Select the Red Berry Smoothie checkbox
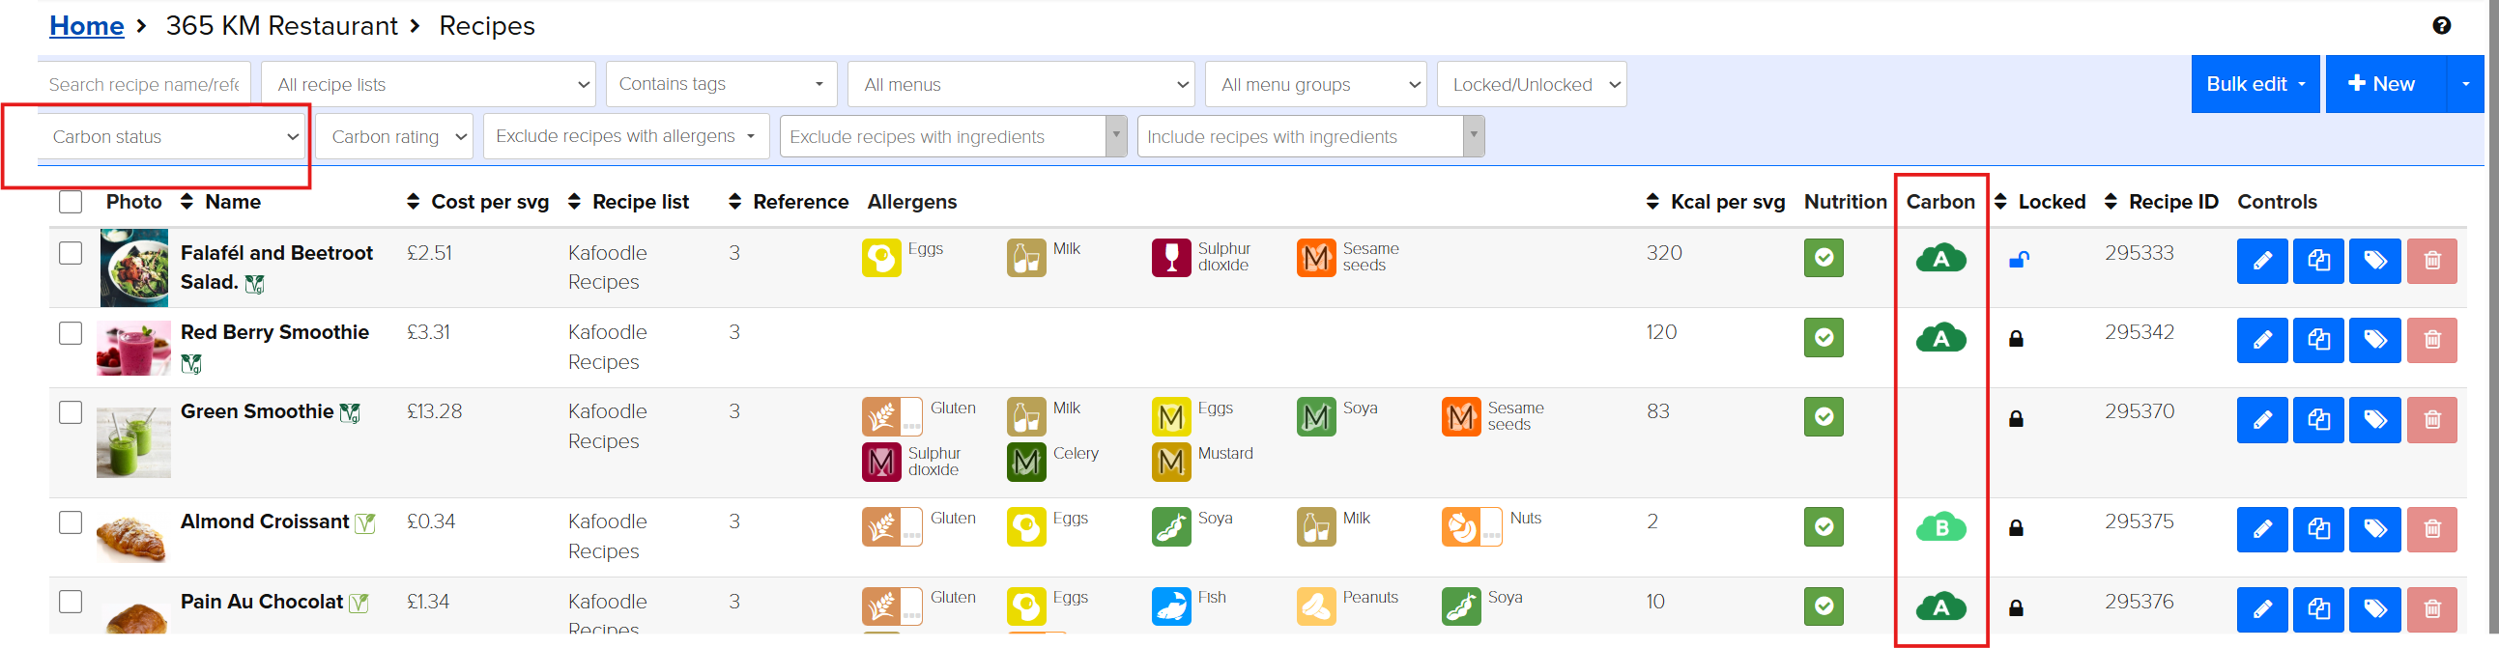 click(x=70, y=333)
